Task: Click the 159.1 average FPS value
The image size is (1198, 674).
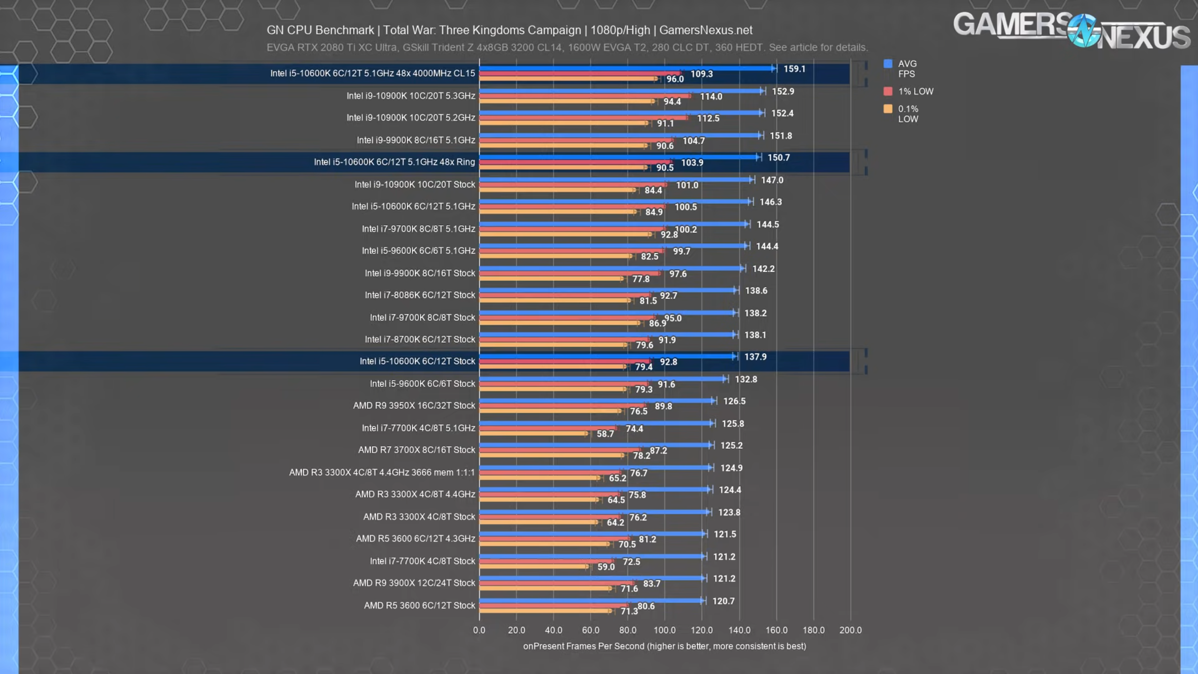Action: (x=795, y=69)
